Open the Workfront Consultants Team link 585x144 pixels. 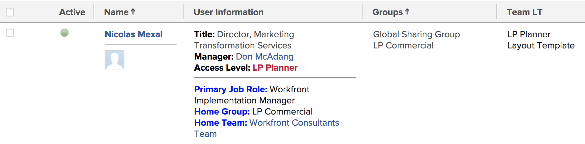coord(267,128)
